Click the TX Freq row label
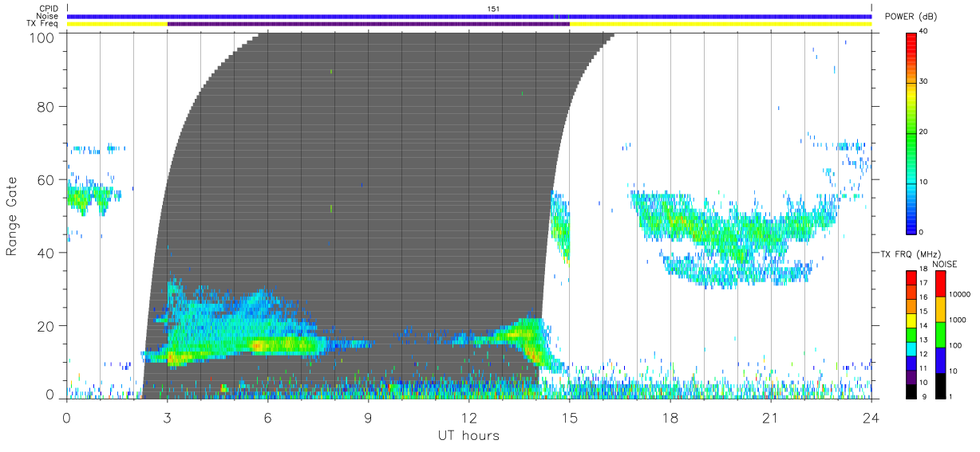This screenshot has height=452, width=980. pyautogui.click(x=43, y=24)
